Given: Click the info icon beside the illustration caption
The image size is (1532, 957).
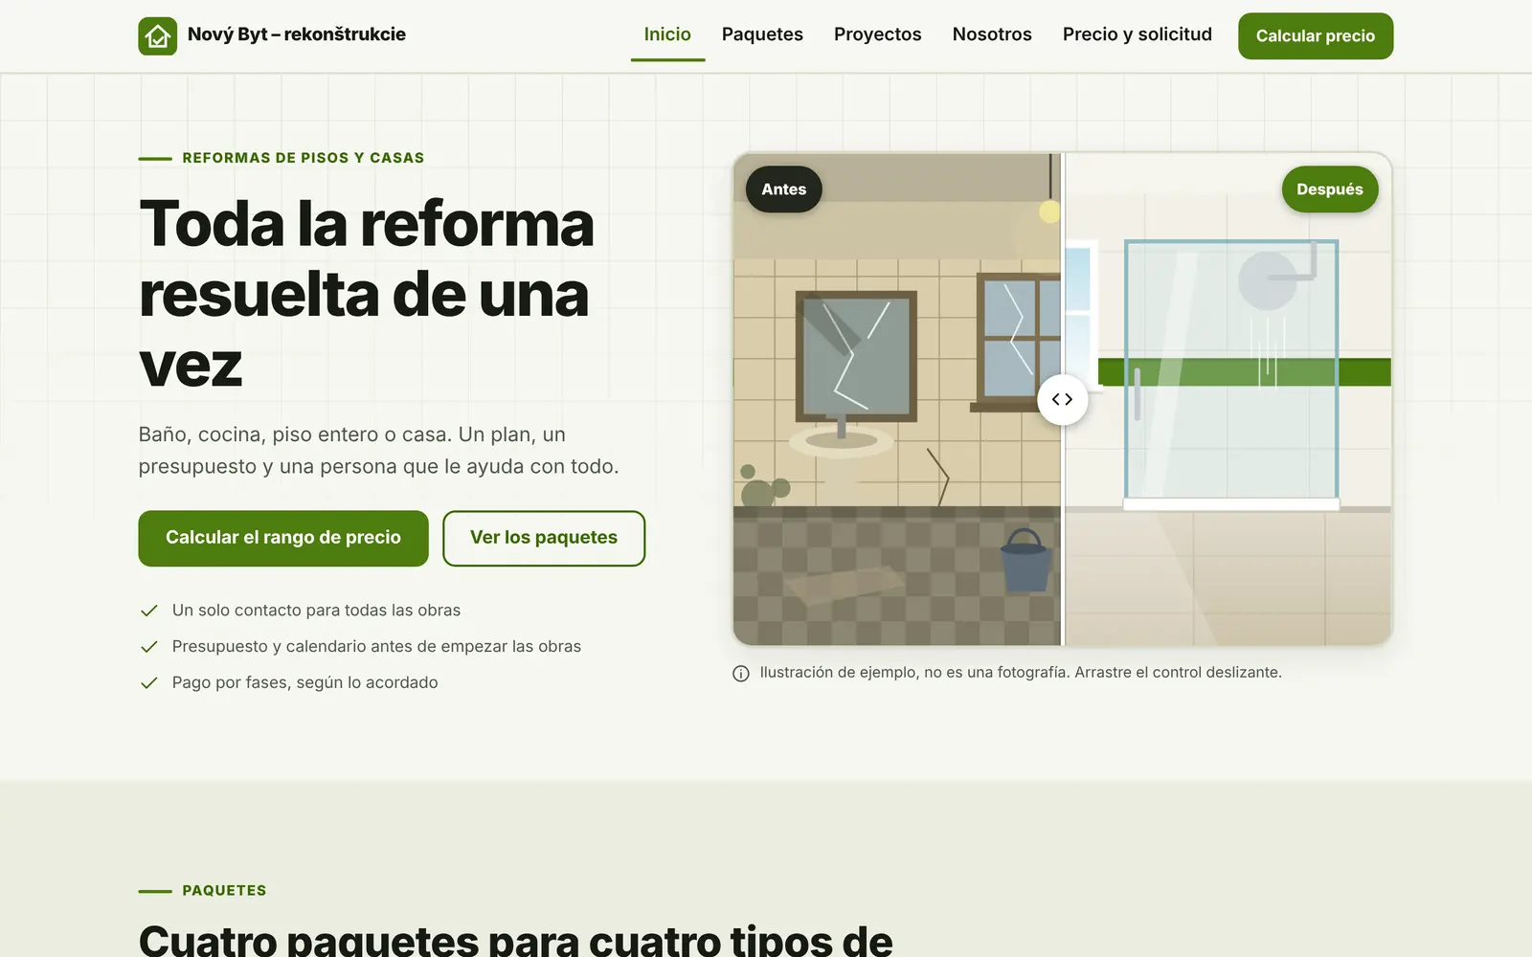Looking at the screenshot, I should tap(741, 674).
